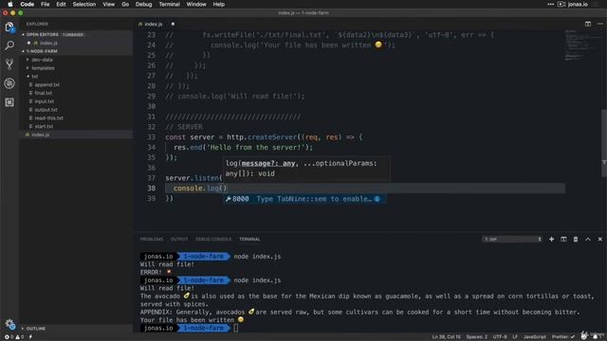Create a new terminal with plus icon
Viewport: 607px width, 341px height.
[x=551, y=240]
